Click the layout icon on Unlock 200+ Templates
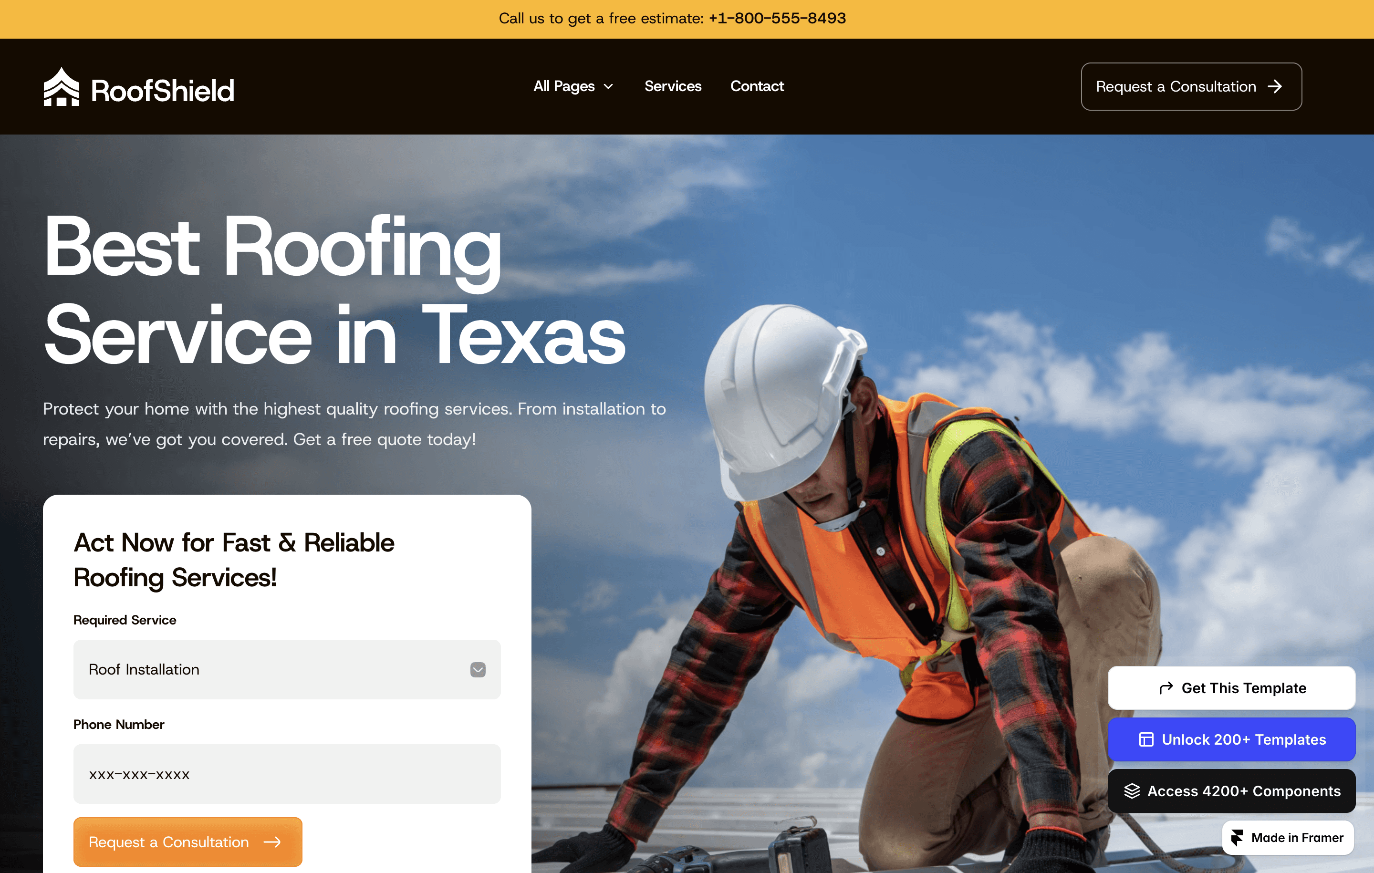 (1146, 739)
